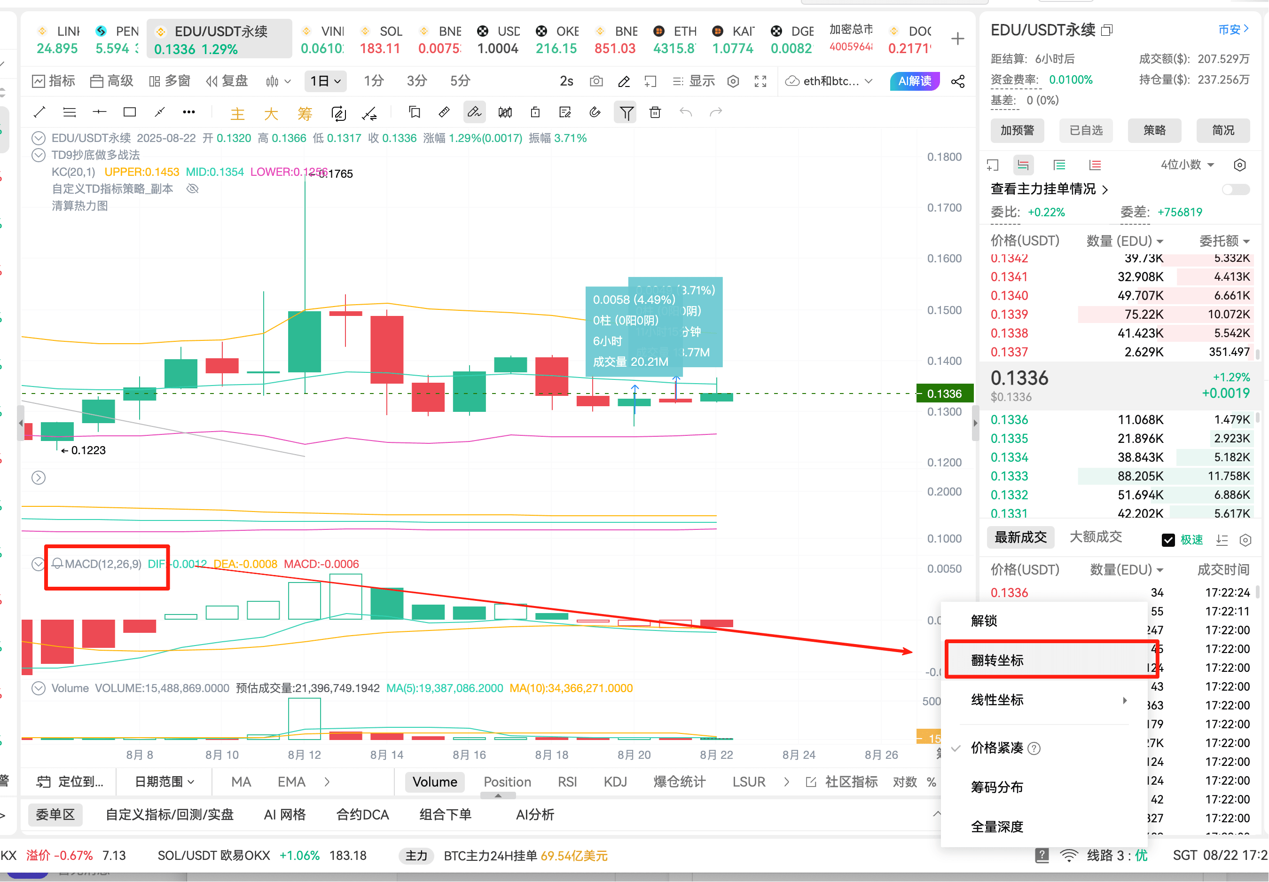The image size is (1269, 882).
Task: Select 翻转坐标 in context menu
Action: click(1043, 660)
